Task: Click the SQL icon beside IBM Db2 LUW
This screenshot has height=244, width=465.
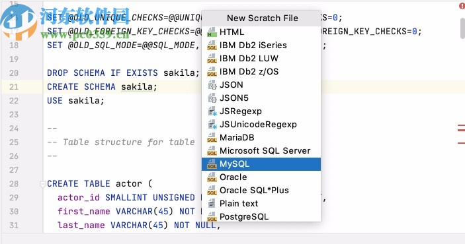Action: [212, 58]
